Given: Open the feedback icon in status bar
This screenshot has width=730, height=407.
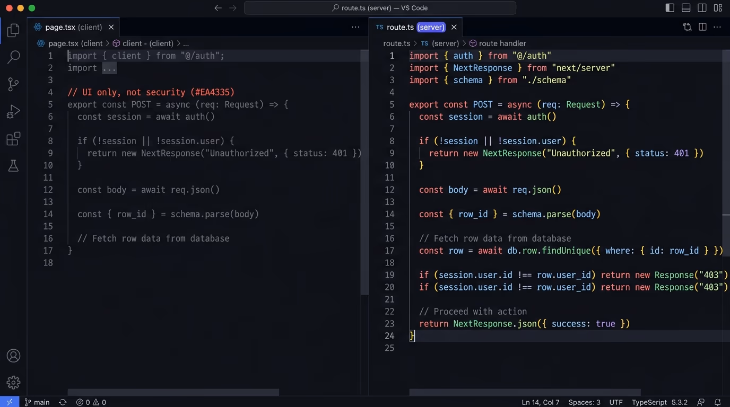Looking at the screenshot, I should tap(701, 402).
